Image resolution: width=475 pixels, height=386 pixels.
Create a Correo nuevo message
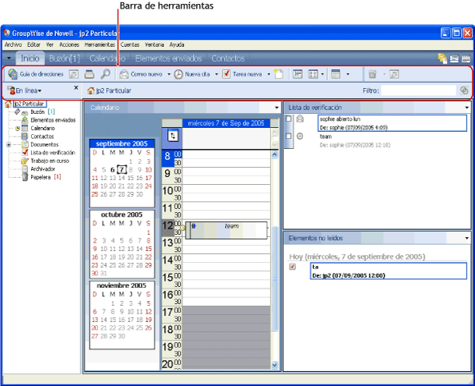click(x=141, y=74)
